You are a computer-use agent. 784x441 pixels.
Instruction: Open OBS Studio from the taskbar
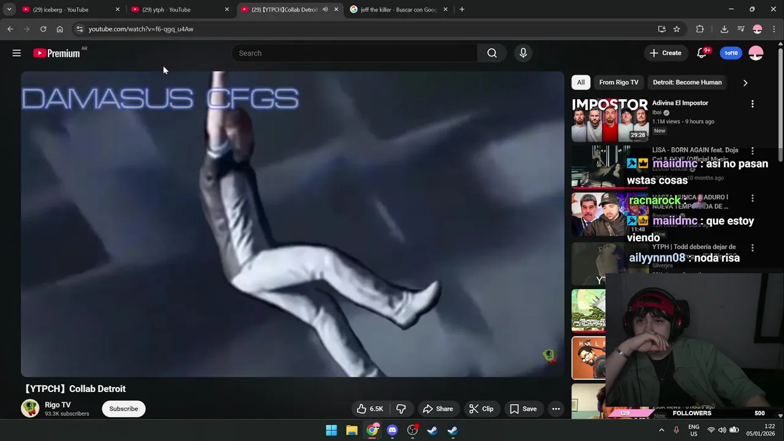pos(412,430)
